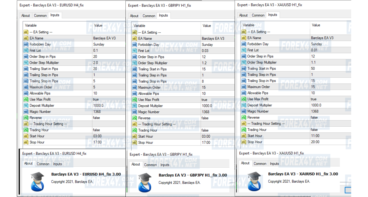Click the graduation cap expert icon for XAUUSD H1_fix
The image size is (368, 197).
pyautogui.click(x=254, y=181)
